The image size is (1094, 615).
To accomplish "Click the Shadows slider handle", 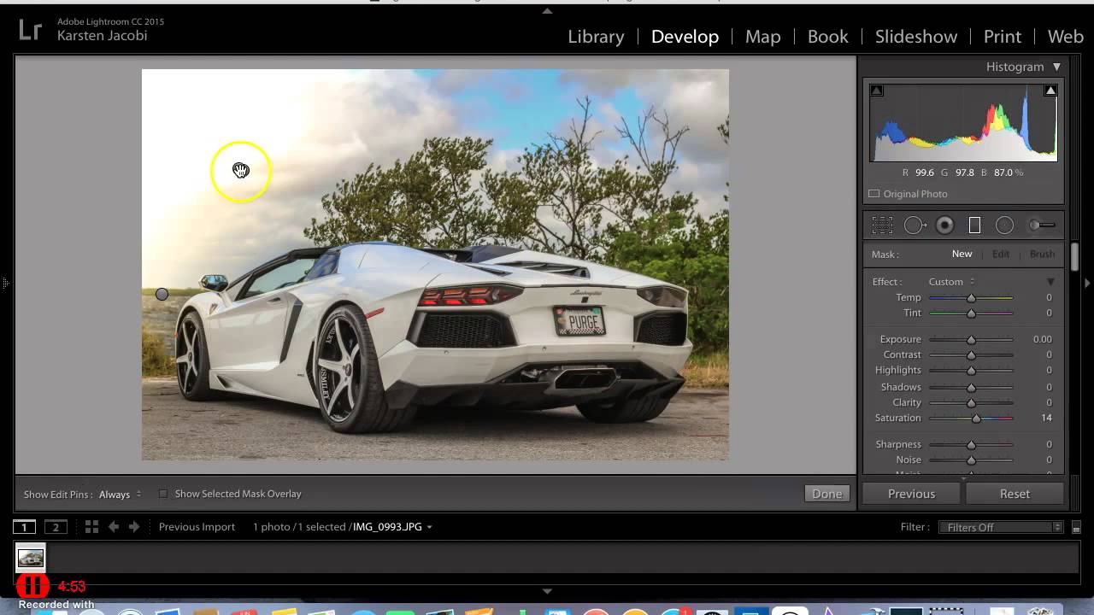I will (x=971, y=388).
